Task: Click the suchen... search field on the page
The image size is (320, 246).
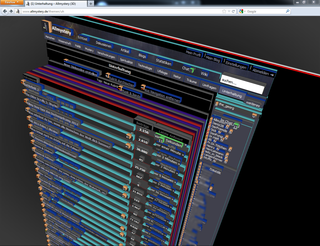Action: tap(242, 84)
